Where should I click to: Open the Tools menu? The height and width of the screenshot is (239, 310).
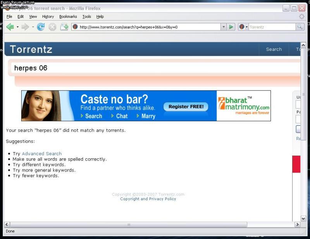pos(87,17)
